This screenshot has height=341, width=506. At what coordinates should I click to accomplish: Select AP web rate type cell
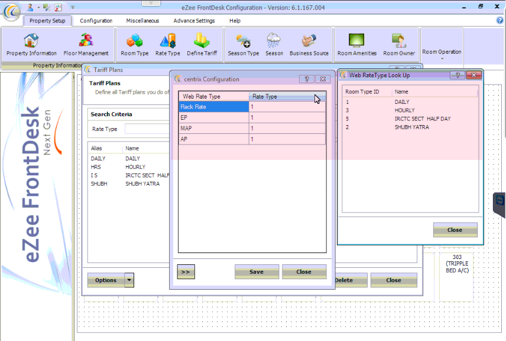click(213, 139)
